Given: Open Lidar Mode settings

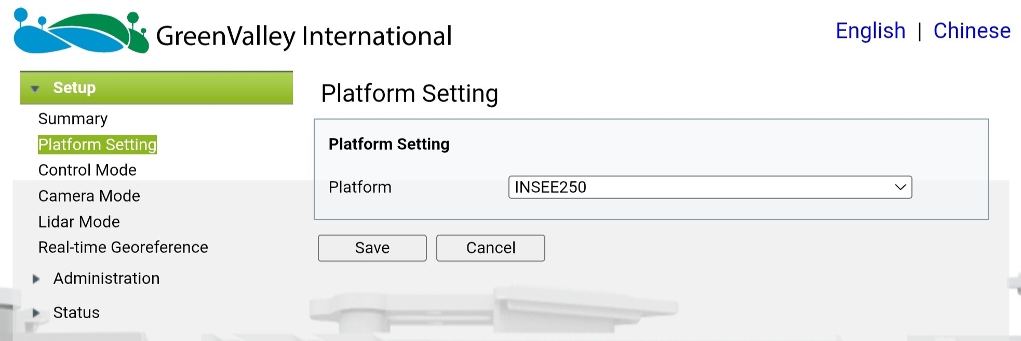Looking at the screenshot, I should [x=79, y=222].
